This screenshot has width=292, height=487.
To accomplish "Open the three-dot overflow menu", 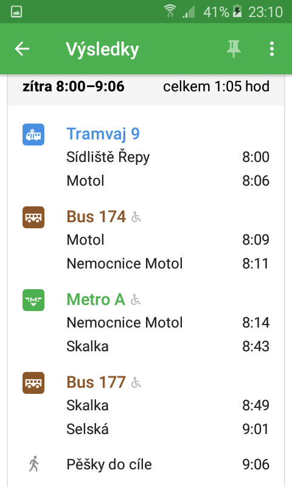I will point(272,49).
